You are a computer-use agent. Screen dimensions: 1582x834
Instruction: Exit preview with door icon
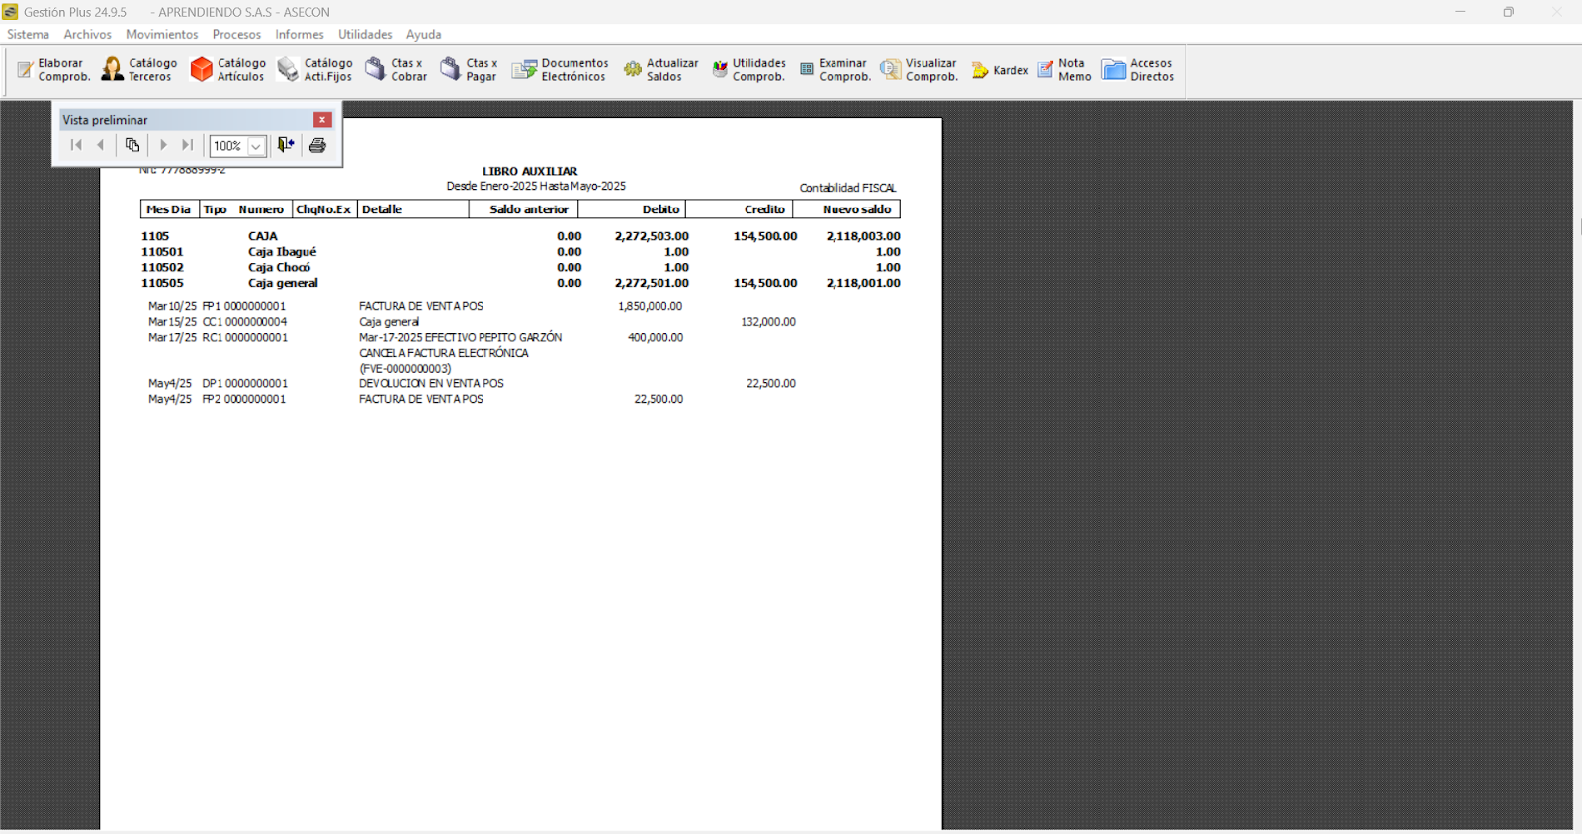(x=286, y=145)
